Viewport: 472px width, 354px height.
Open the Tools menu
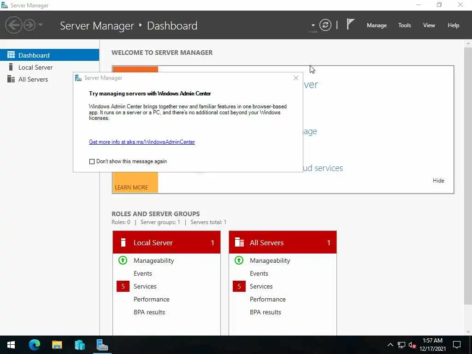(404, 25)
